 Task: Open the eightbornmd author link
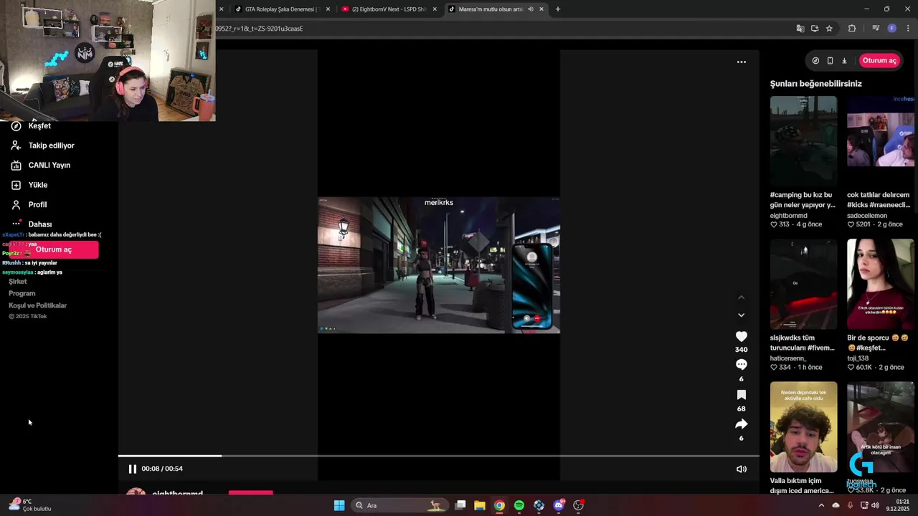pos(788,215)
